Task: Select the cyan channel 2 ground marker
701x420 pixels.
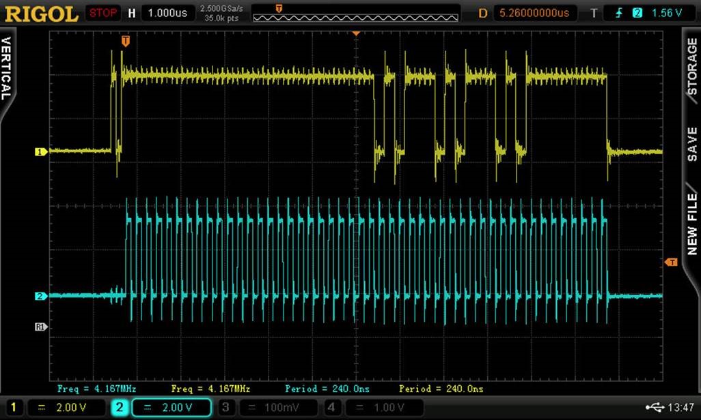Action: pyautogui.click(x=40, y=296)
